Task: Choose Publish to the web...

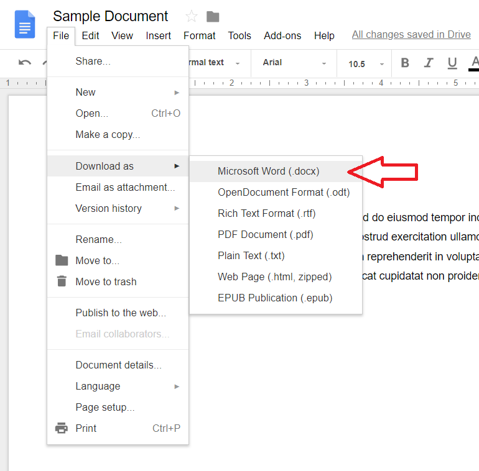Action: tap(118, 313)
